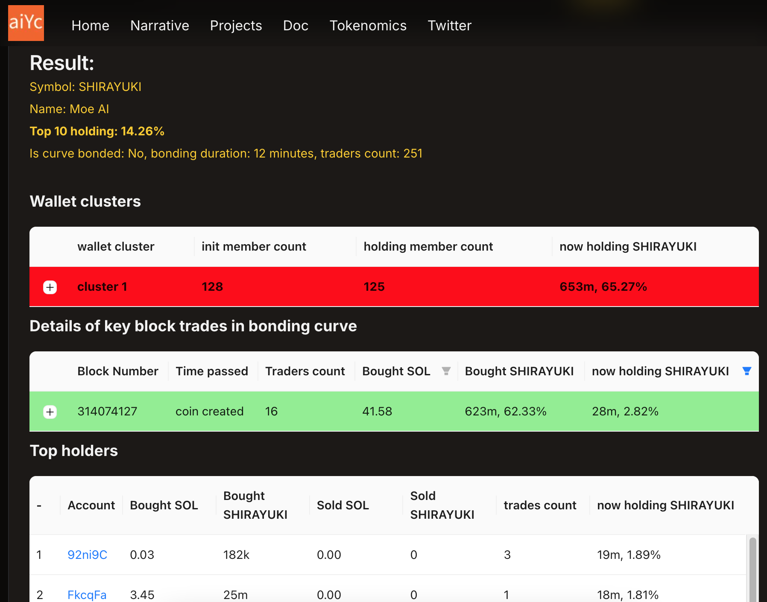767x602 pixels.
Task: Select the red cluster 1 holding value
Action: click(x=603, y=286)
